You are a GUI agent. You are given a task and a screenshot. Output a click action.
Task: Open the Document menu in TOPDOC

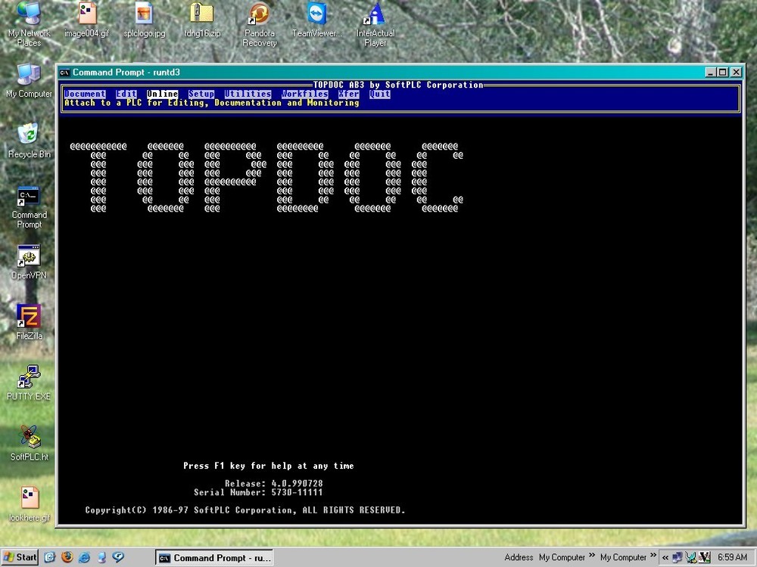coord(85,94)
